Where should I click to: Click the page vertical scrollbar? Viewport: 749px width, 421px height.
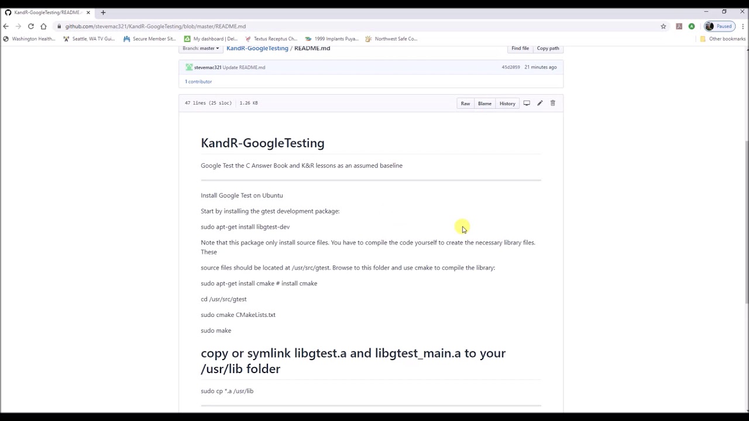tap(746, 222)
